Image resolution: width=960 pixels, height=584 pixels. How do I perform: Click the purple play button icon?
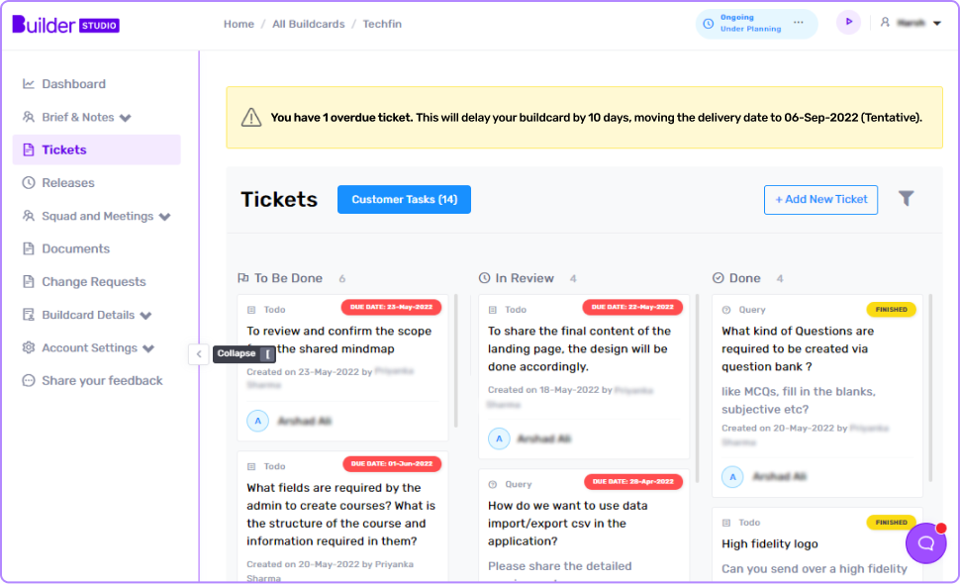point(848,22)
